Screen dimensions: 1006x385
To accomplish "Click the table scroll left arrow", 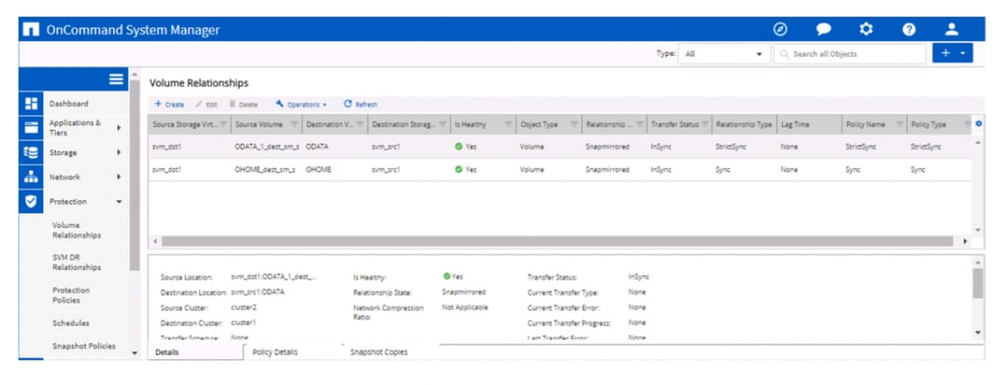I will [x=154, y=242].
